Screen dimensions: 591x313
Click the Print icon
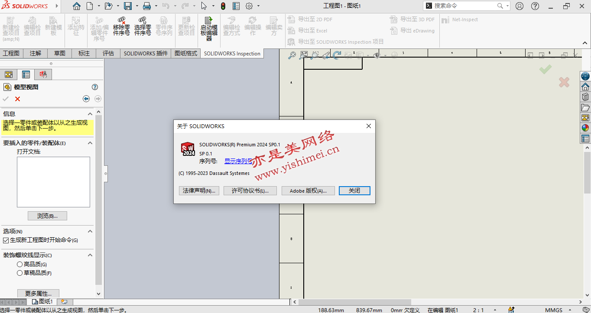point(147,6)
